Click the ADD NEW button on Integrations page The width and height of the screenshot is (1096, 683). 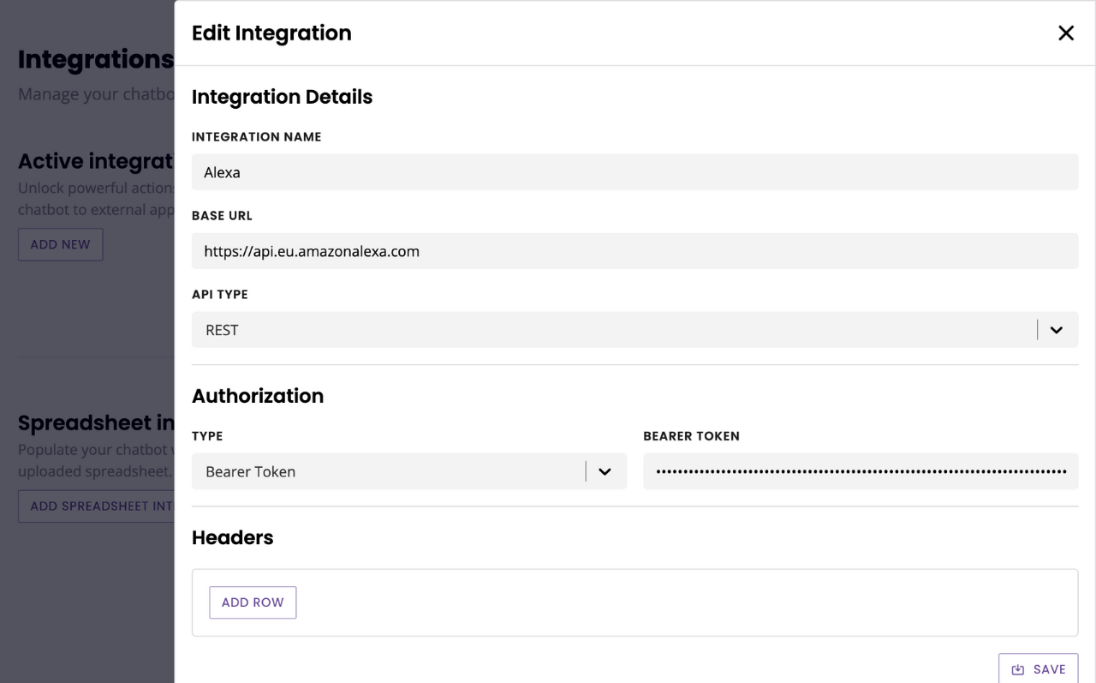[60, 244]
